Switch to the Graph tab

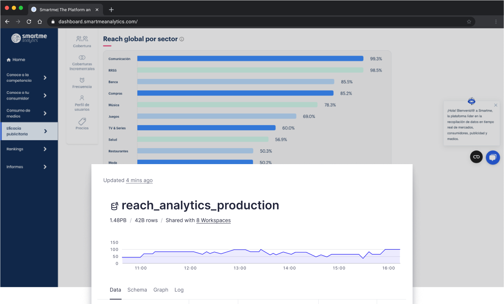[x=161, y=290]
